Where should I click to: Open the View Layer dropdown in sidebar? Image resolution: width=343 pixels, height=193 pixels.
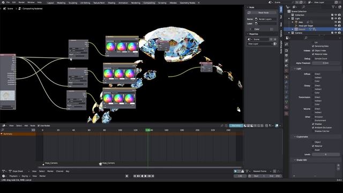coord(260,44)
